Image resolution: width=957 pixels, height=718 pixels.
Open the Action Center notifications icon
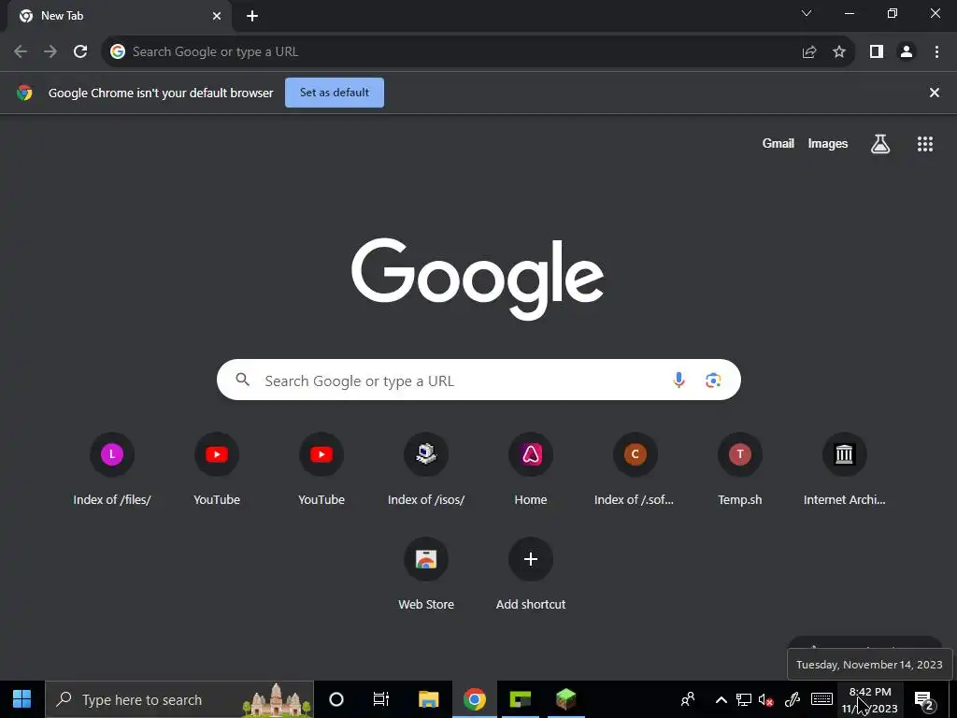coord(924,700)
